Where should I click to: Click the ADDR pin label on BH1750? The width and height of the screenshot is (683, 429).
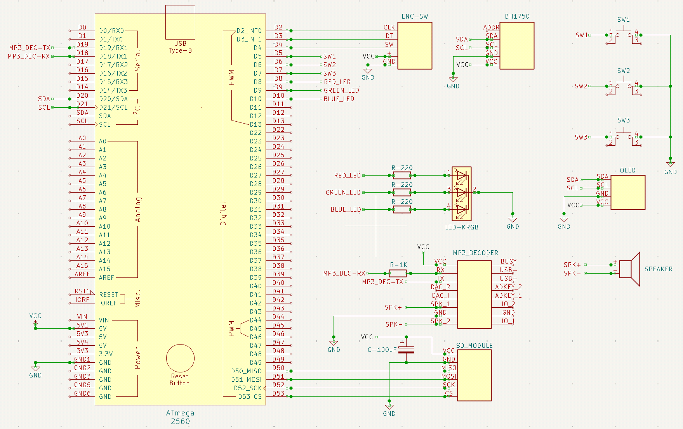[x=491, y=27]
